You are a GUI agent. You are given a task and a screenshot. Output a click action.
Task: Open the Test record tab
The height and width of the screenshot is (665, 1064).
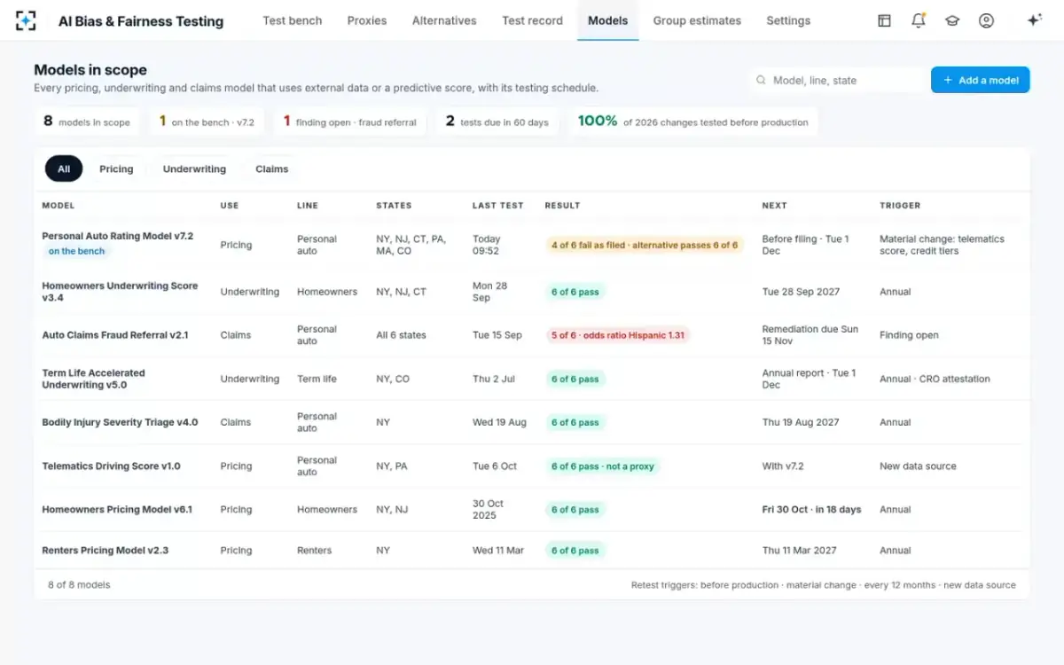532,20
